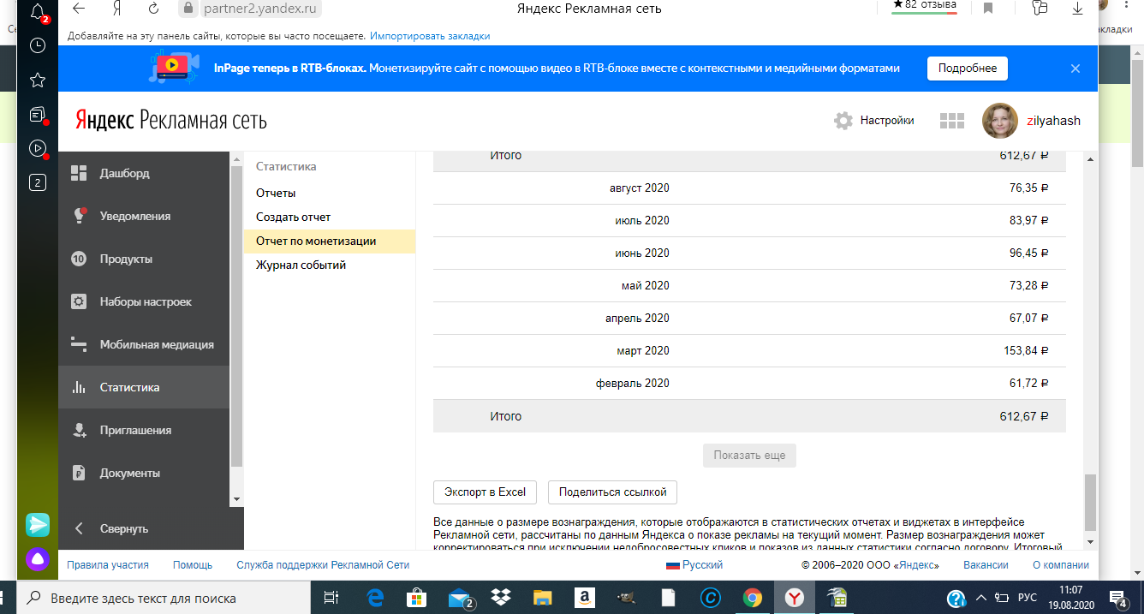
Task: Click content scrollbar up arrow
Action: tap(1090, 160)
